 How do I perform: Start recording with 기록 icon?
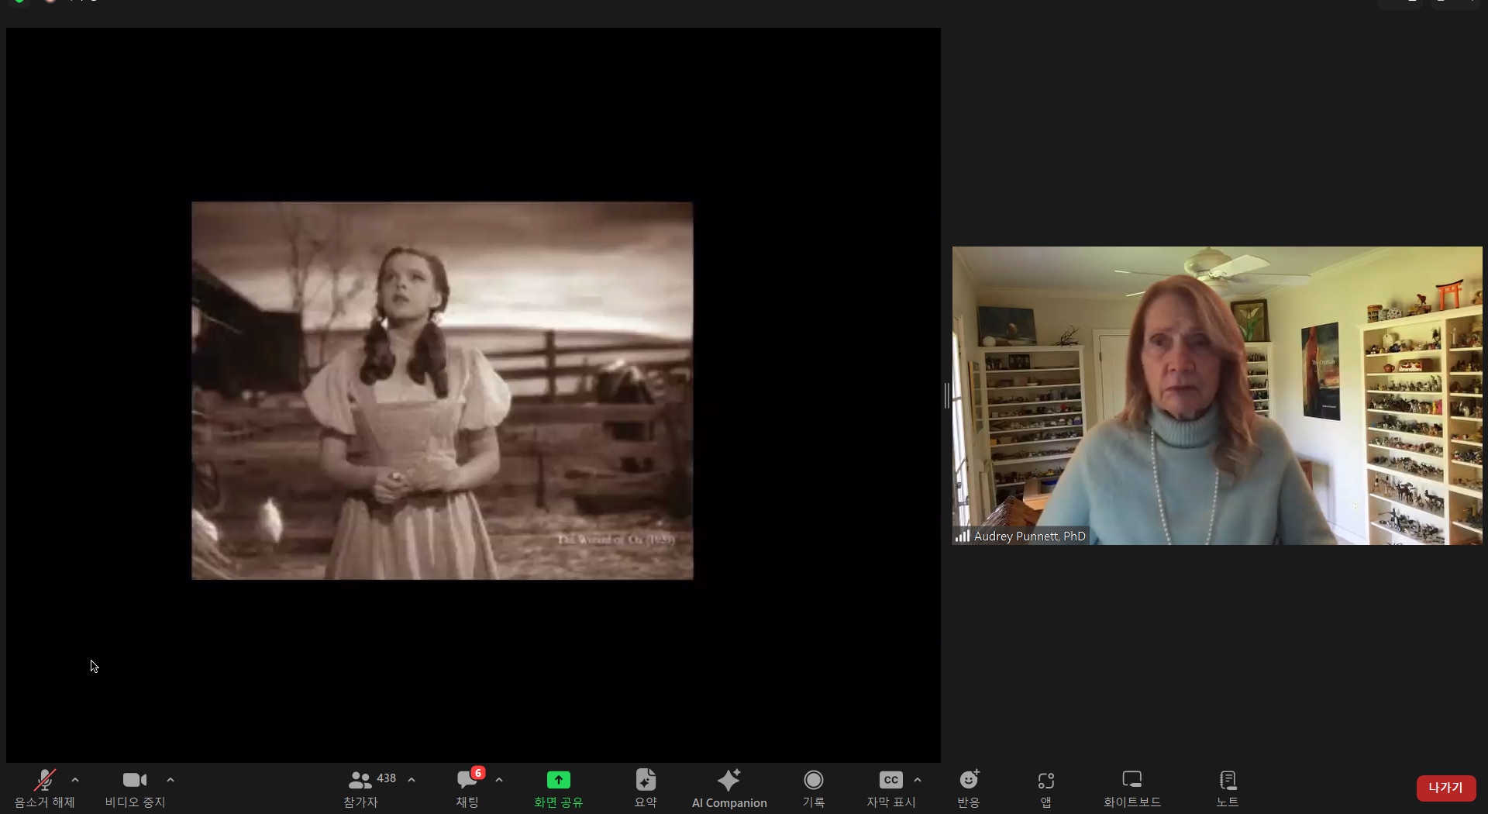point(814,780)
